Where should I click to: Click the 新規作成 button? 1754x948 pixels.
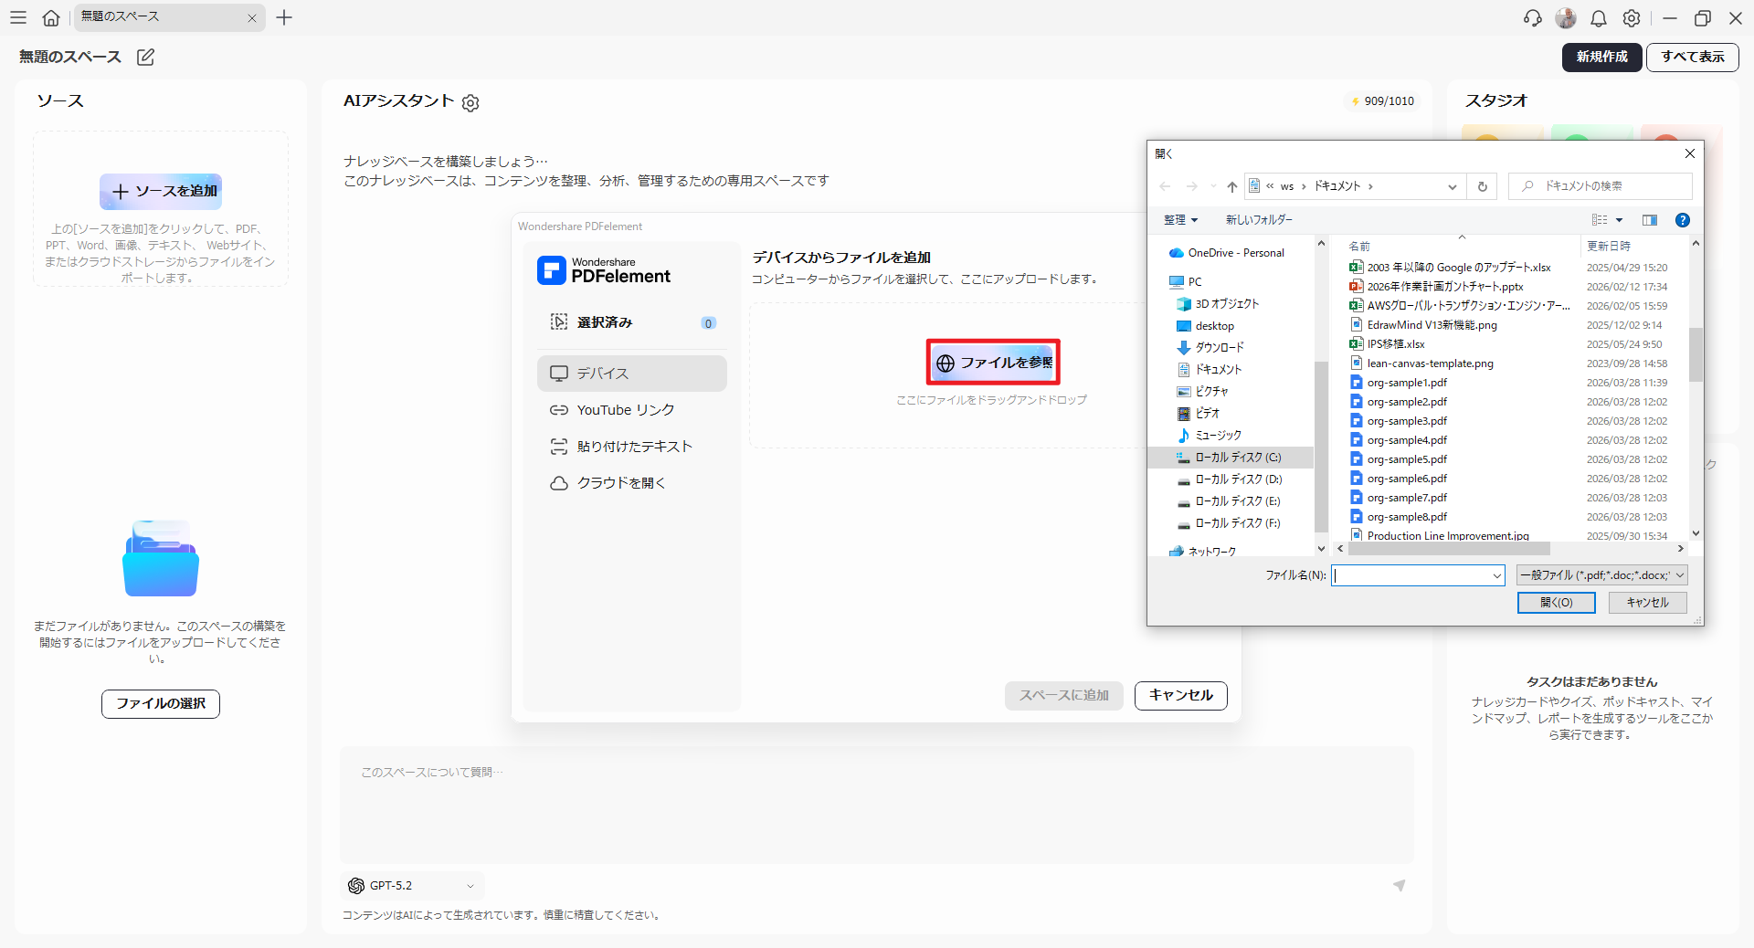coord(1601,57)
